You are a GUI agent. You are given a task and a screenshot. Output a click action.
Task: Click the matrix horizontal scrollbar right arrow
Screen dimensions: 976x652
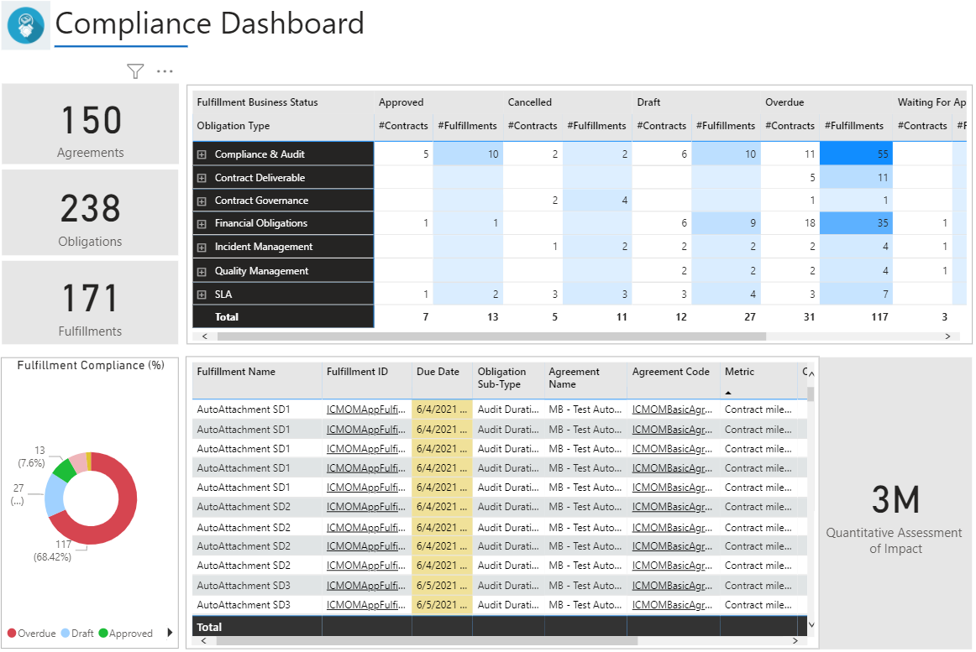(x=947, y=336)
